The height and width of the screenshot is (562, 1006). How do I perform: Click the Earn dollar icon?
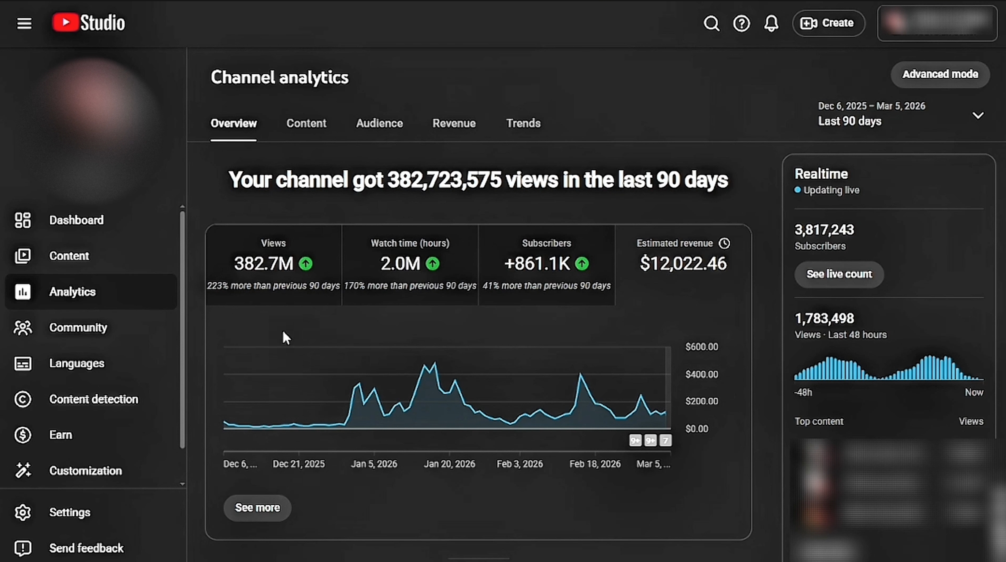pos(23,435)
